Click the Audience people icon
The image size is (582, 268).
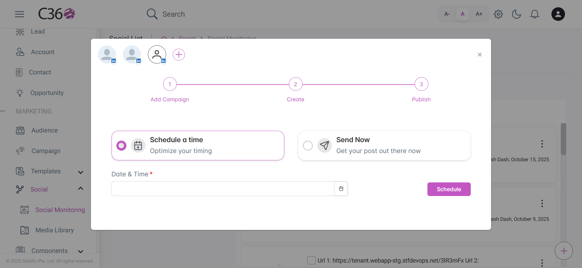[20, 130]
